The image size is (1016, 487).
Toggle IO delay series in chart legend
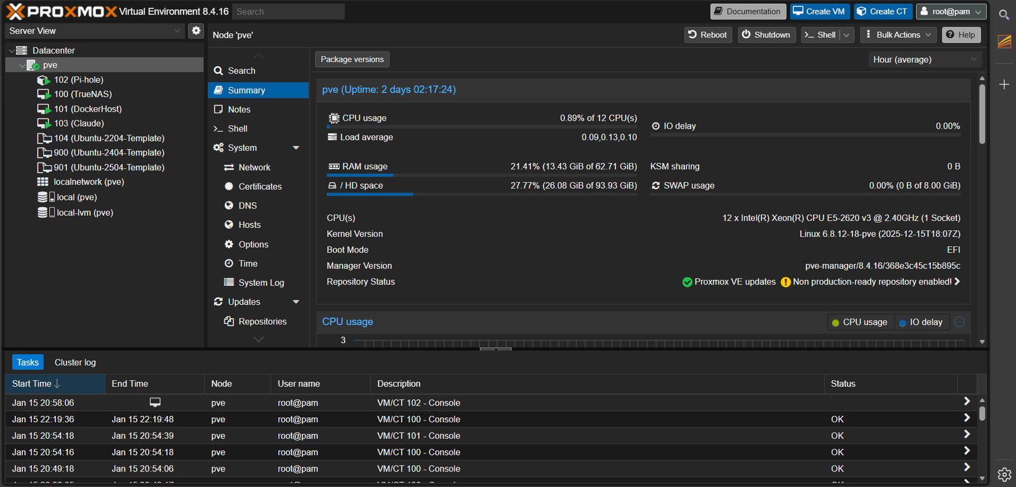[x=921, y=323]
